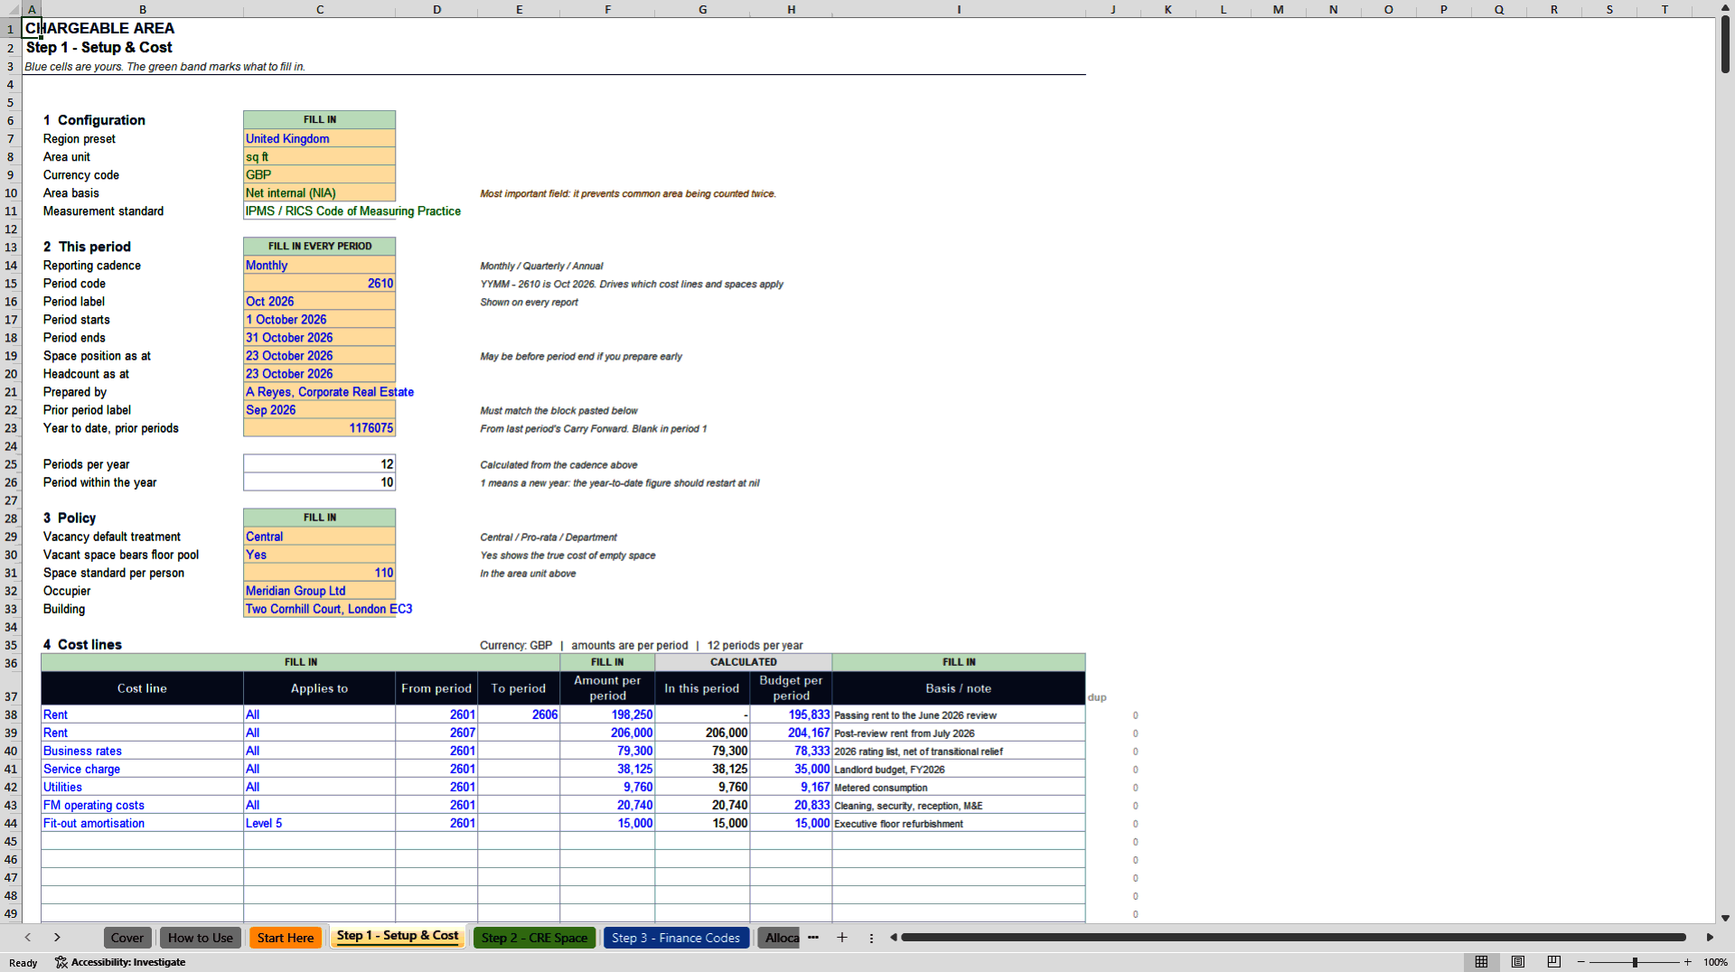
Task: Select Period starts 1 October 2026 cell
Action: [319, 319]
